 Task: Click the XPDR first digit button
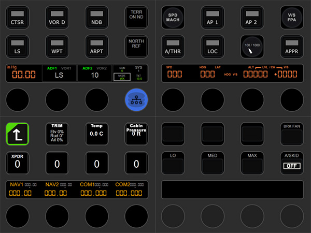18,163
